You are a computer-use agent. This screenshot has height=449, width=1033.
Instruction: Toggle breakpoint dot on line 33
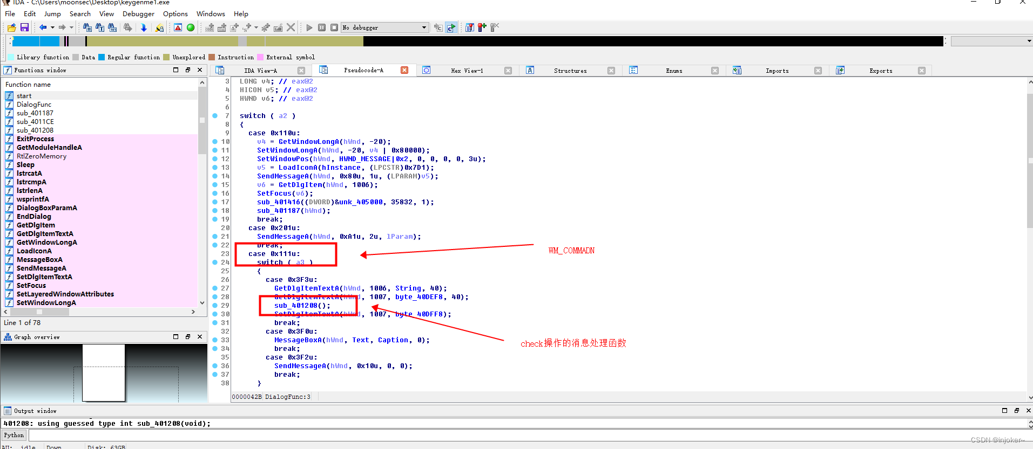click(x=215, y=340)
